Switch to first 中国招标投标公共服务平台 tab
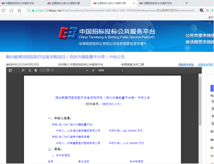Screen dimensions: 214x164 20,3
